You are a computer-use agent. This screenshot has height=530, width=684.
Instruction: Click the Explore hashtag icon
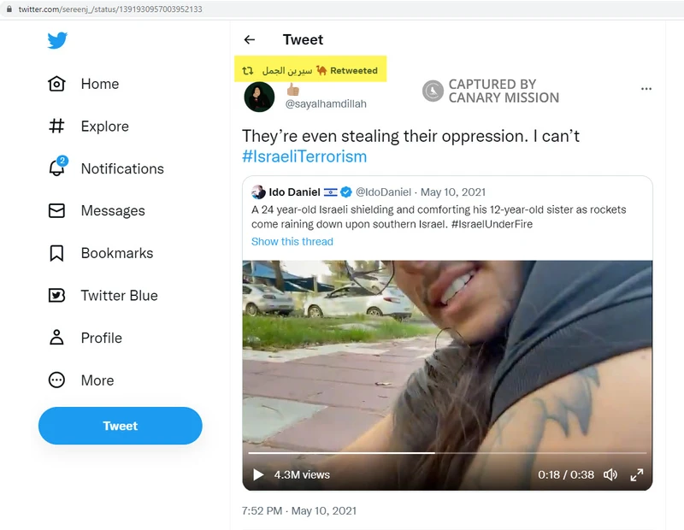point(56,127)
